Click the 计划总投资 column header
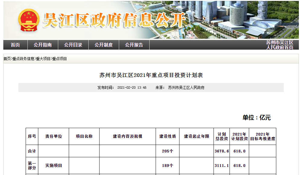This screenshot has height=175, width=301. pos(221,136)
